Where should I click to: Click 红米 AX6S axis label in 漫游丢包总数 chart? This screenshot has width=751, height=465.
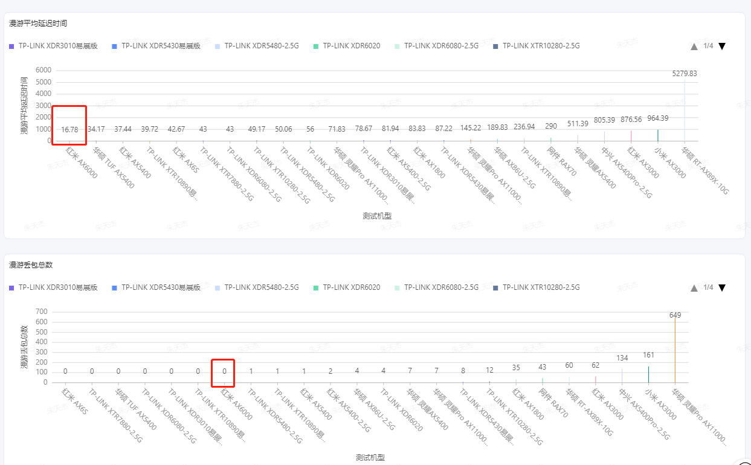tap(75, 401)
